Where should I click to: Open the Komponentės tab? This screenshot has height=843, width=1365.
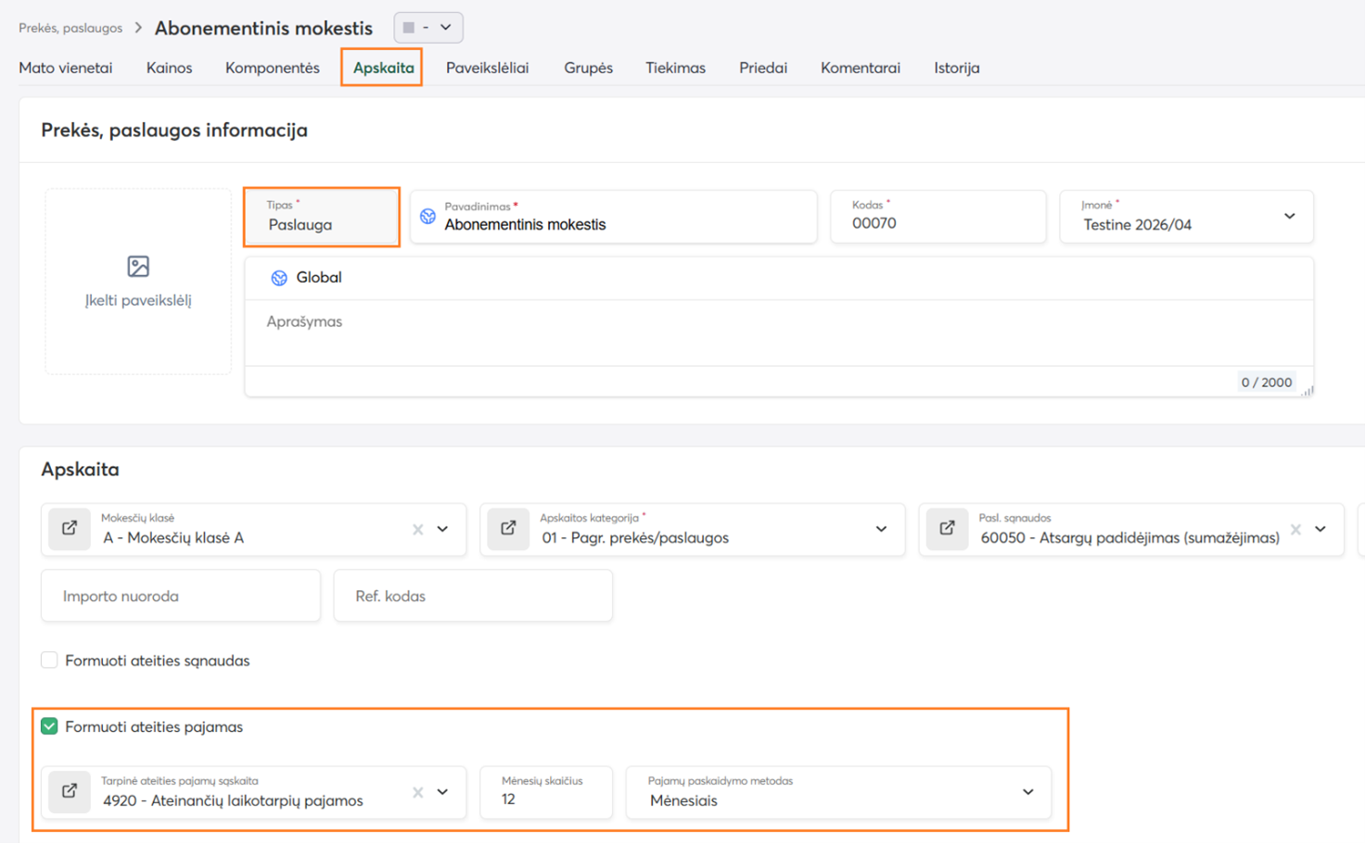(272, 68)
